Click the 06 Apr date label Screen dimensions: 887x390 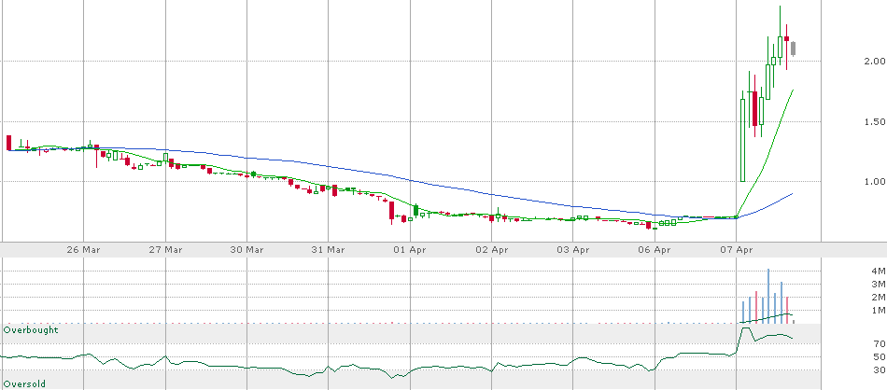(655, 250)
